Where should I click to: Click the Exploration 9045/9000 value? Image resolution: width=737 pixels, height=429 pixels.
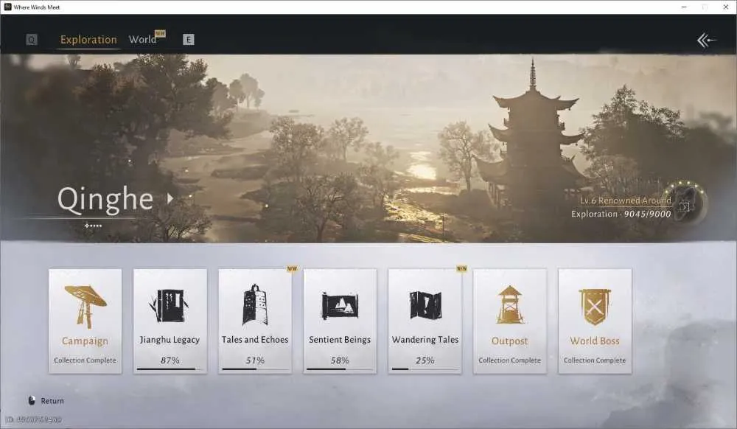pos(621,214)
